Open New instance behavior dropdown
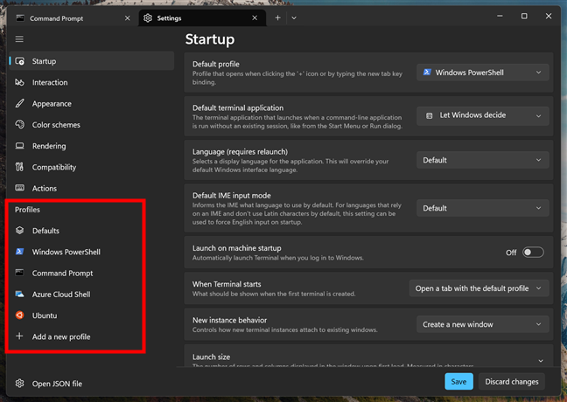This screenshot has height=402, width=567. [483, 324]
